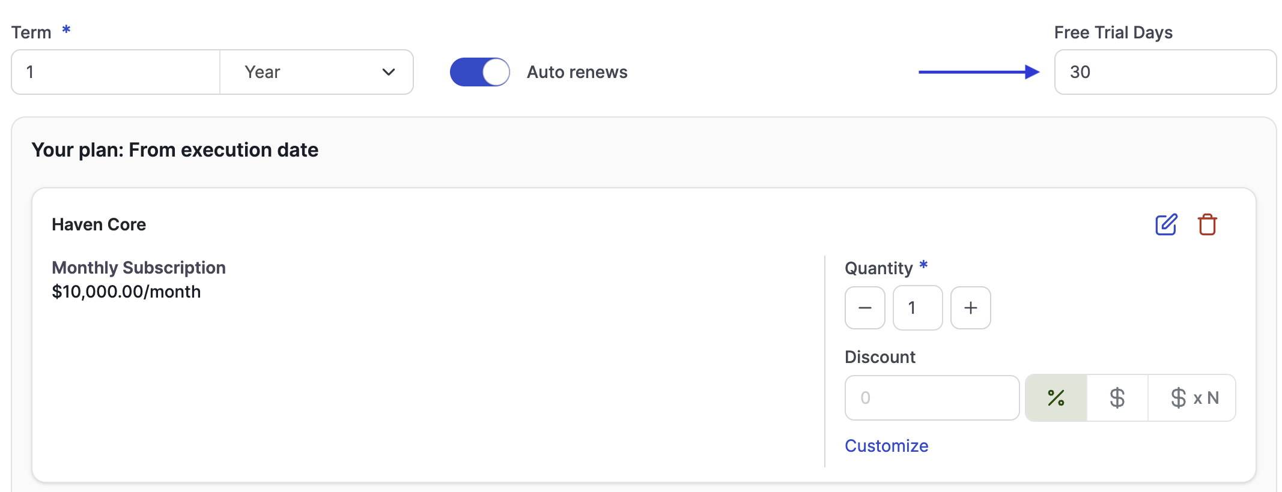Click the Auto renews label
The height and width of the screenshot is (492, 1282).
click(577, 72)
